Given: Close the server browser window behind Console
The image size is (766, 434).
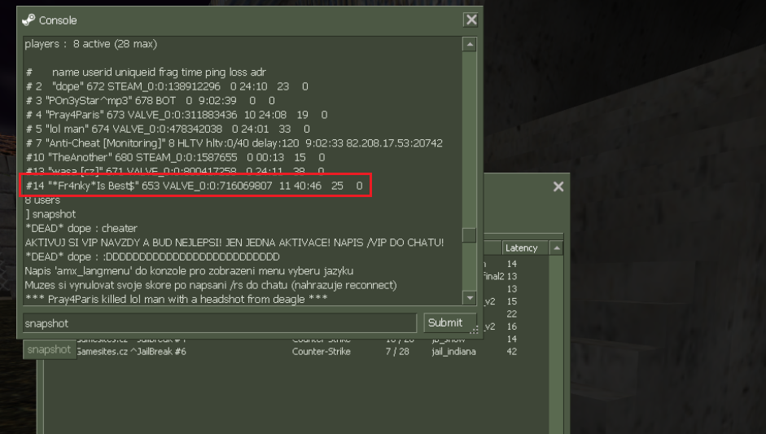Looking at the screenshot, I should [558, 186].
